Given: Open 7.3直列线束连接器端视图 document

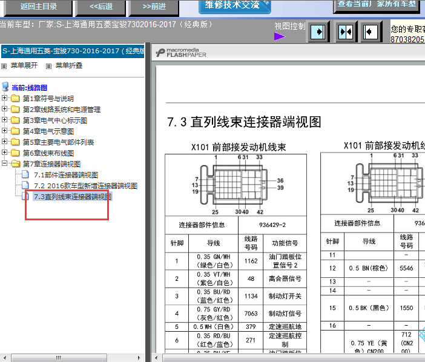Looking at the screenshot, I should pyautogui.click(x=73, y=197).
